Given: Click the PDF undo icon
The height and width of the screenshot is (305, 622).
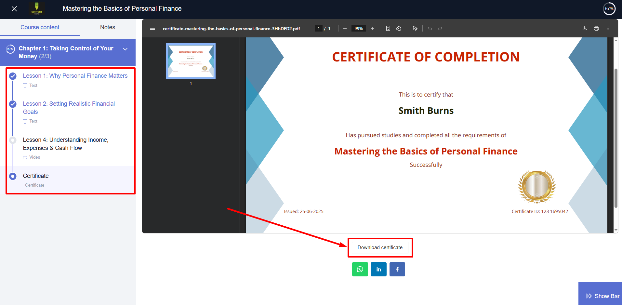Looking at the screenshot, I should (x=430, y=28).
